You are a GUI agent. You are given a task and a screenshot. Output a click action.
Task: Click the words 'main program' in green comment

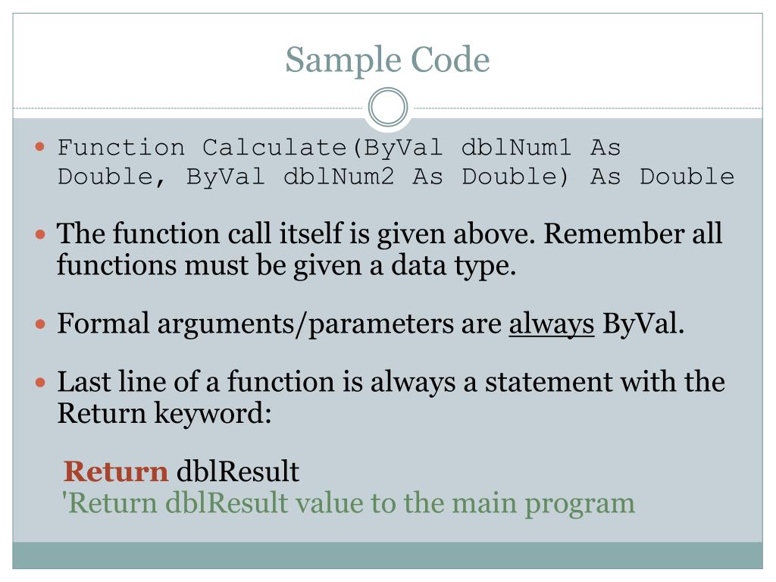pyautogui.click(x=543, y=505)
